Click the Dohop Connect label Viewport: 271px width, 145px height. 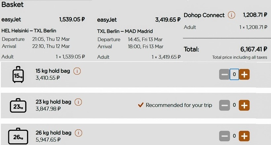(204, 15)
